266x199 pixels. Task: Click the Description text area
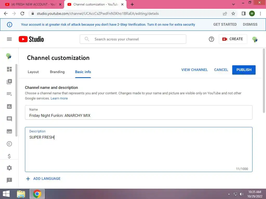point(139,150)
